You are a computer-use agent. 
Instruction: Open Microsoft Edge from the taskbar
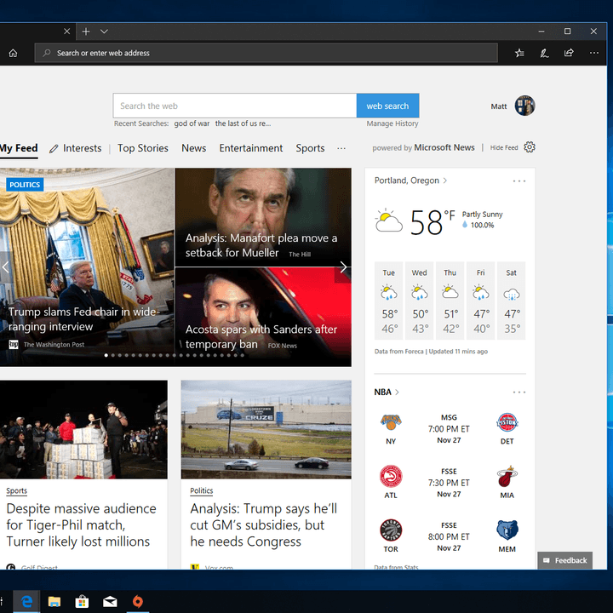pyautogui.click(x=26, y=601)
